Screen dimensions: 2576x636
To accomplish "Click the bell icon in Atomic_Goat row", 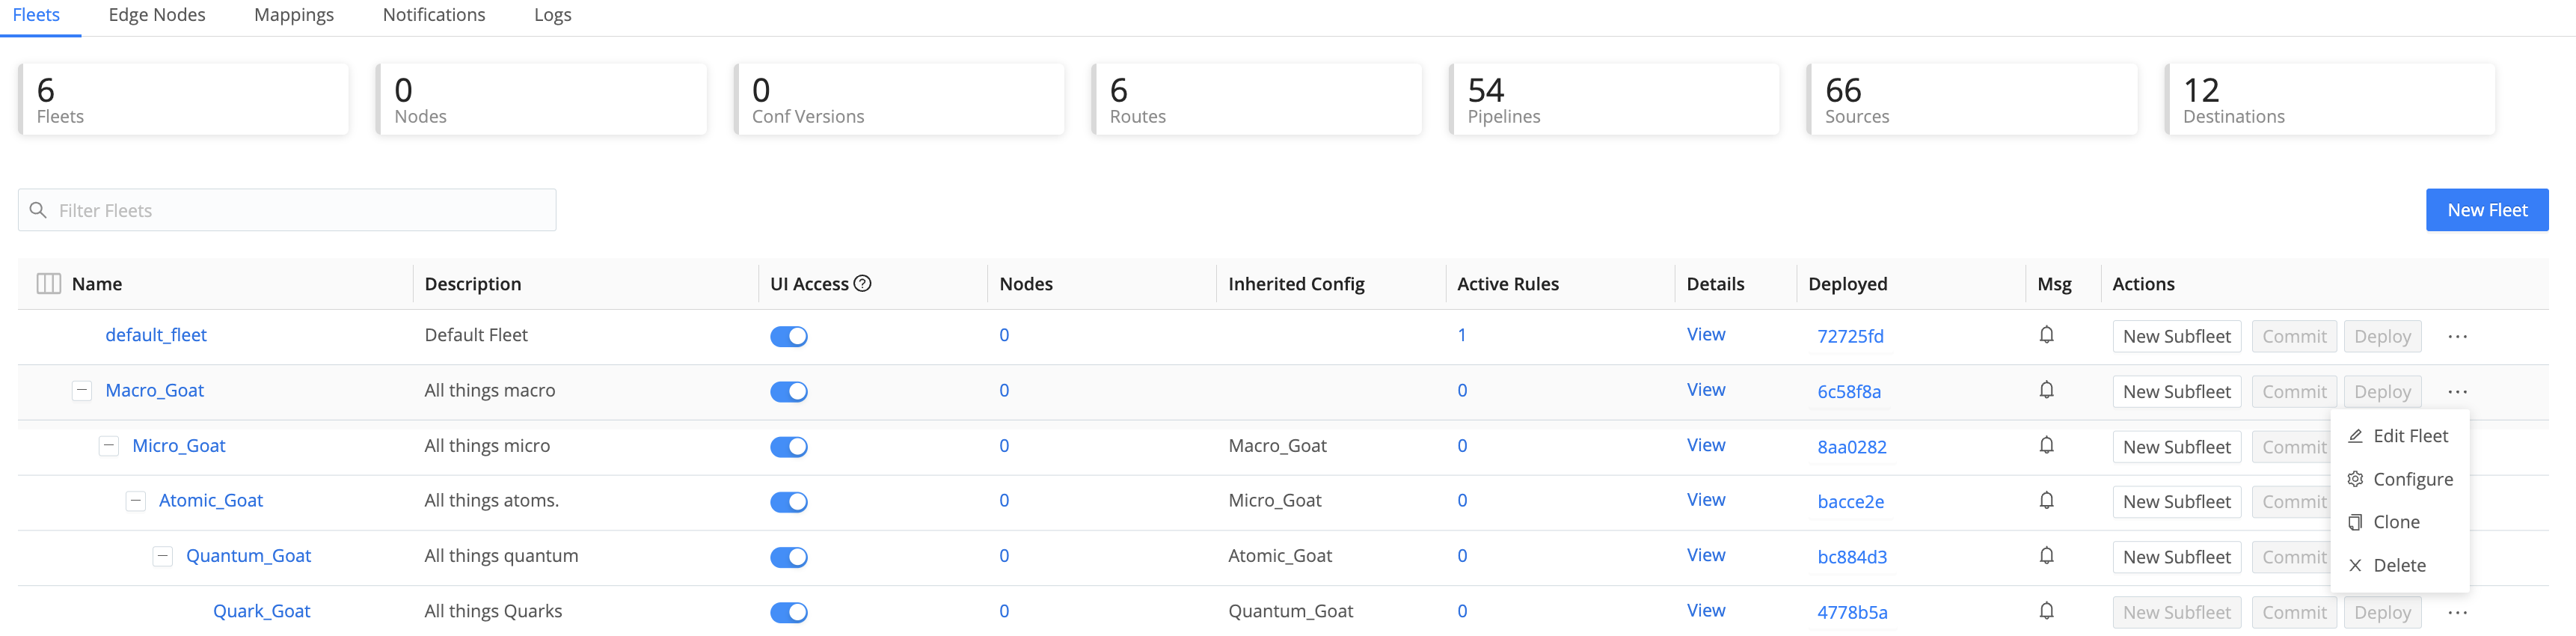I will point(2046,501).
